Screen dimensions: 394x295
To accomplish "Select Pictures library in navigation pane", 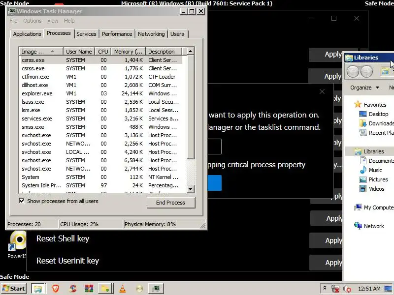I will tap(373, 179).
